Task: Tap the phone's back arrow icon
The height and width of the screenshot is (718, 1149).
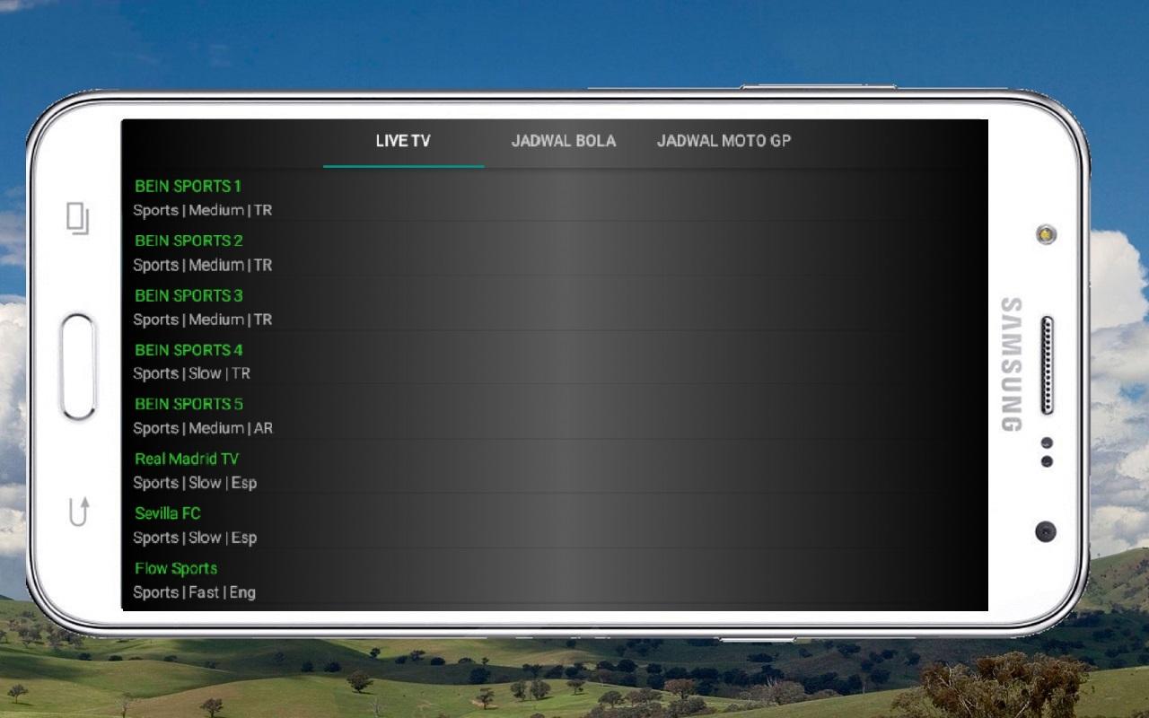Action: coord(79,512)
